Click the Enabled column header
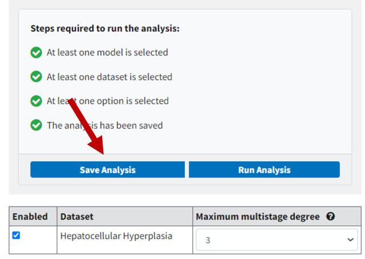The height and width of the screenshot is (259, 365). pyautogui.click(x=30, y=217)
